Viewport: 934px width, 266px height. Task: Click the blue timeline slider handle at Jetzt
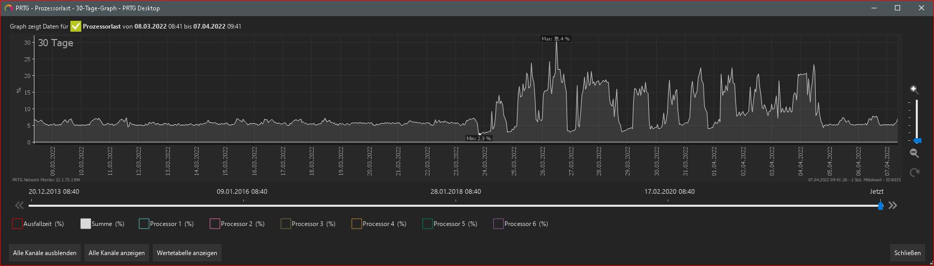(x=880, y=206)
